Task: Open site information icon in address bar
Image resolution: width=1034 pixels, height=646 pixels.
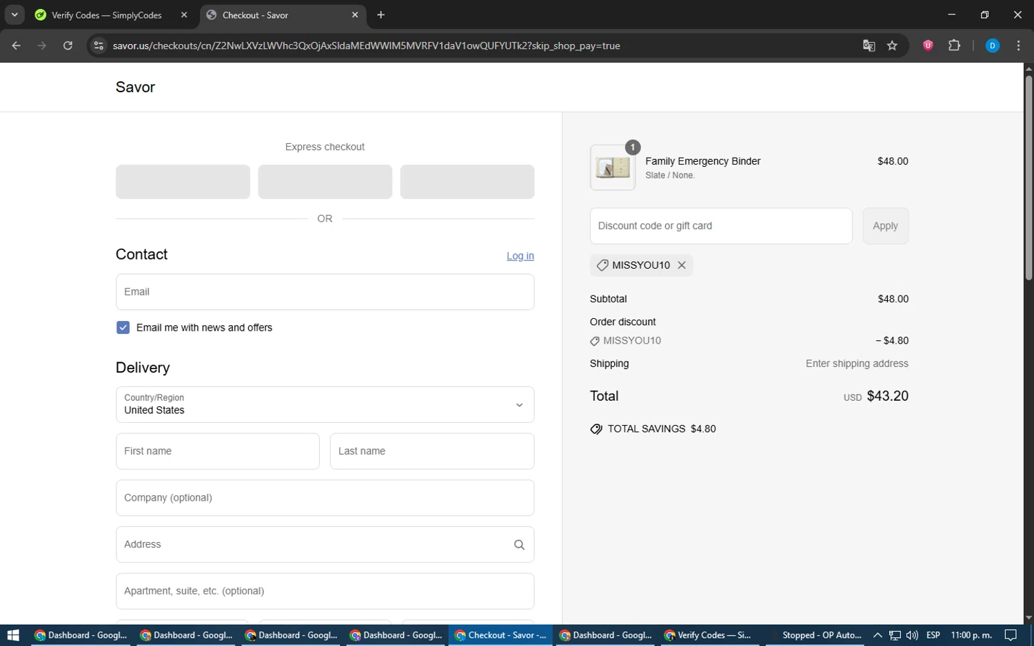Action: tap(99, 45)
